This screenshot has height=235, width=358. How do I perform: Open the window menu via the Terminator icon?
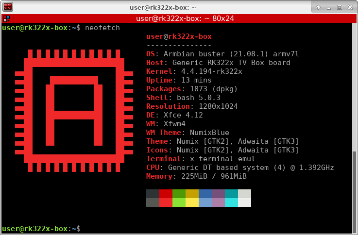click(8, 7)
